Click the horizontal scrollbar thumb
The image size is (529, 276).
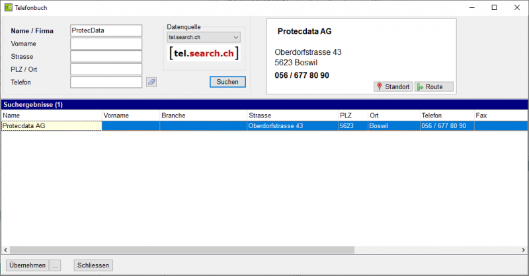click(x=183, y=250)
